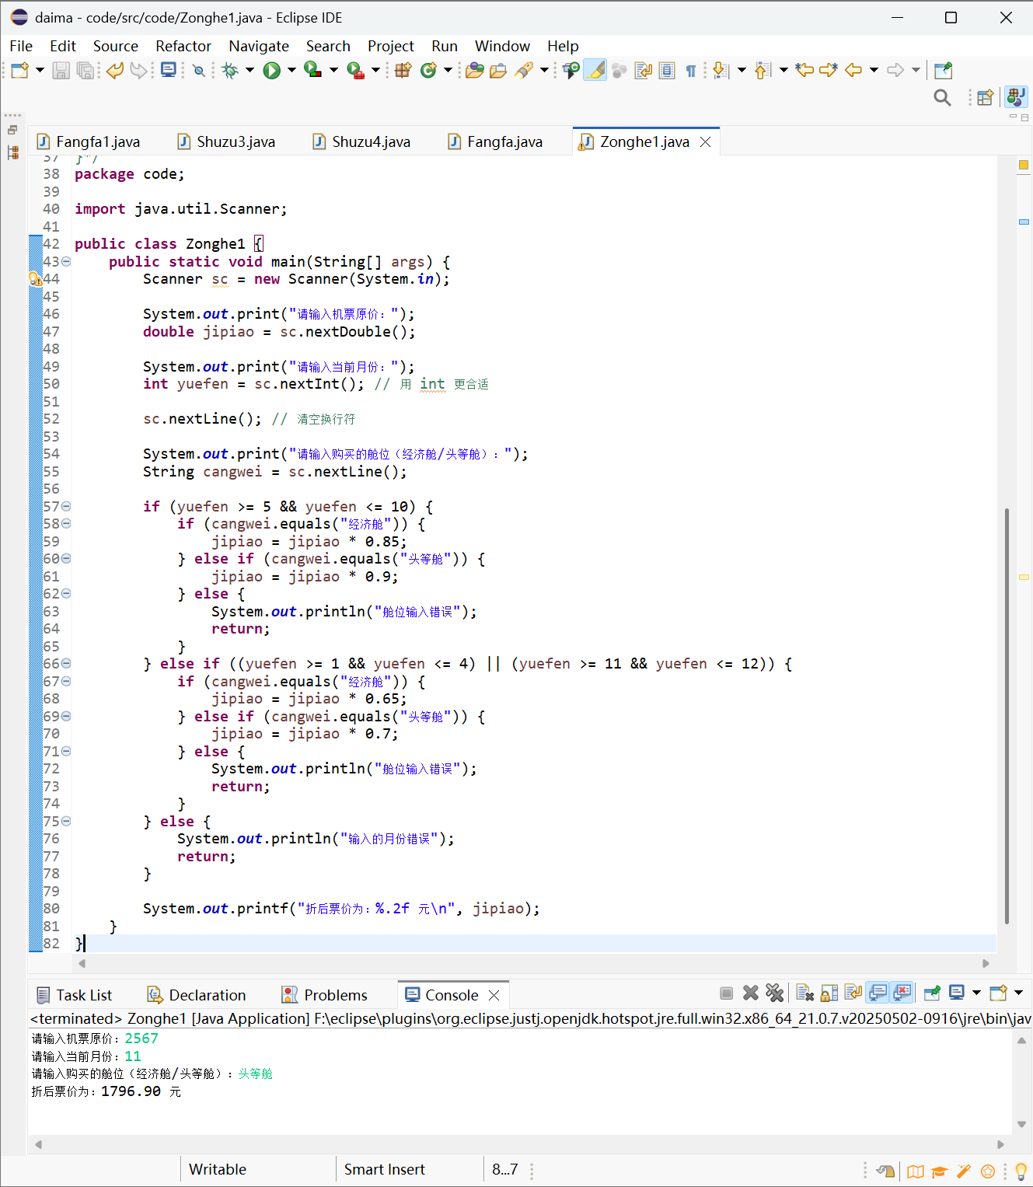
Task: Open the New wizard dropdown arrow
Action: click(x=40, y=71)
